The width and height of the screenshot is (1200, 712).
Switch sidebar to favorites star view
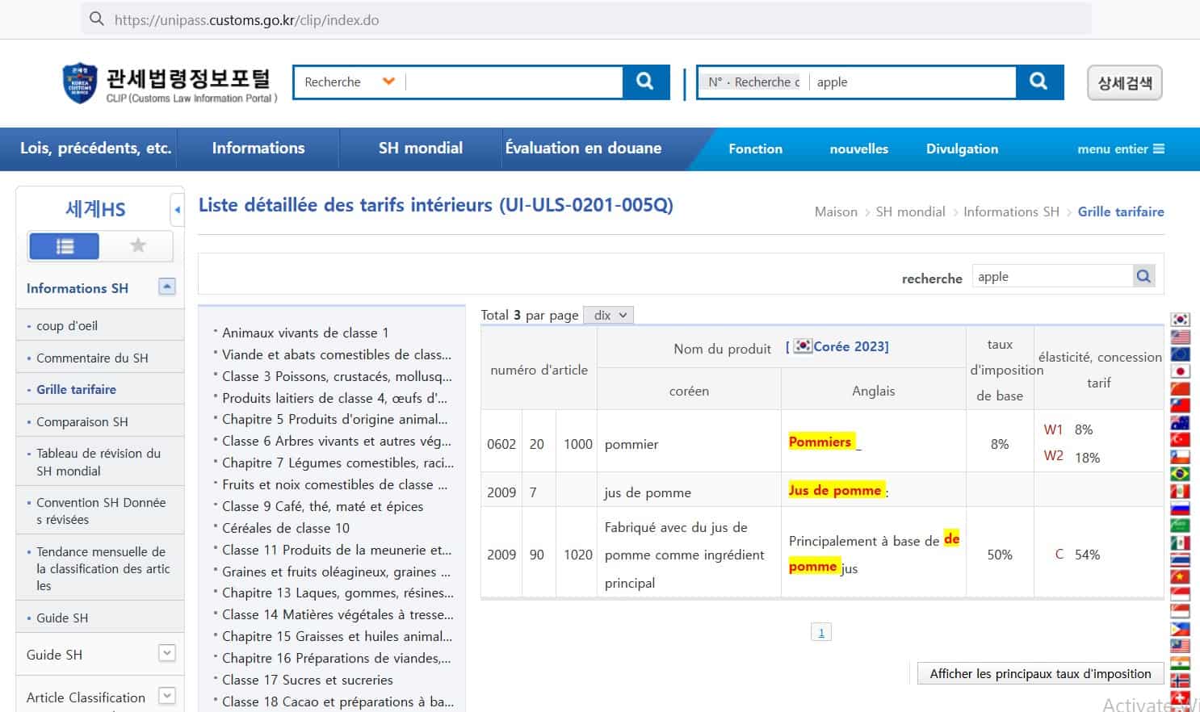(x=137, y=246)
